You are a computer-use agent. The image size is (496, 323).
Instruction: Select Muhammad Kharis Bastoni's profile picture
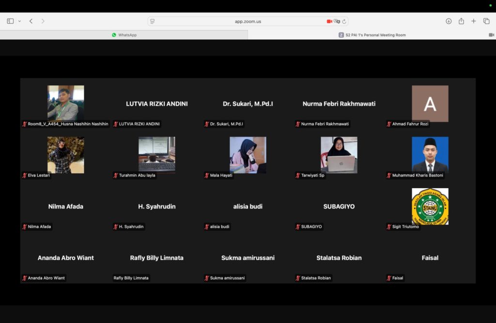430,155
